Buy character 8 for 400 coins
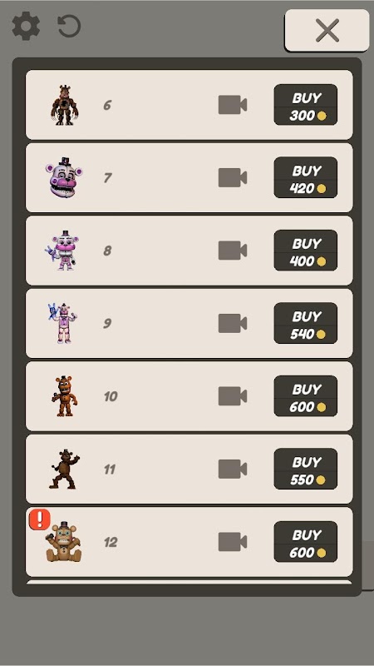Screen dimensions: 374x666 point(306,251)
